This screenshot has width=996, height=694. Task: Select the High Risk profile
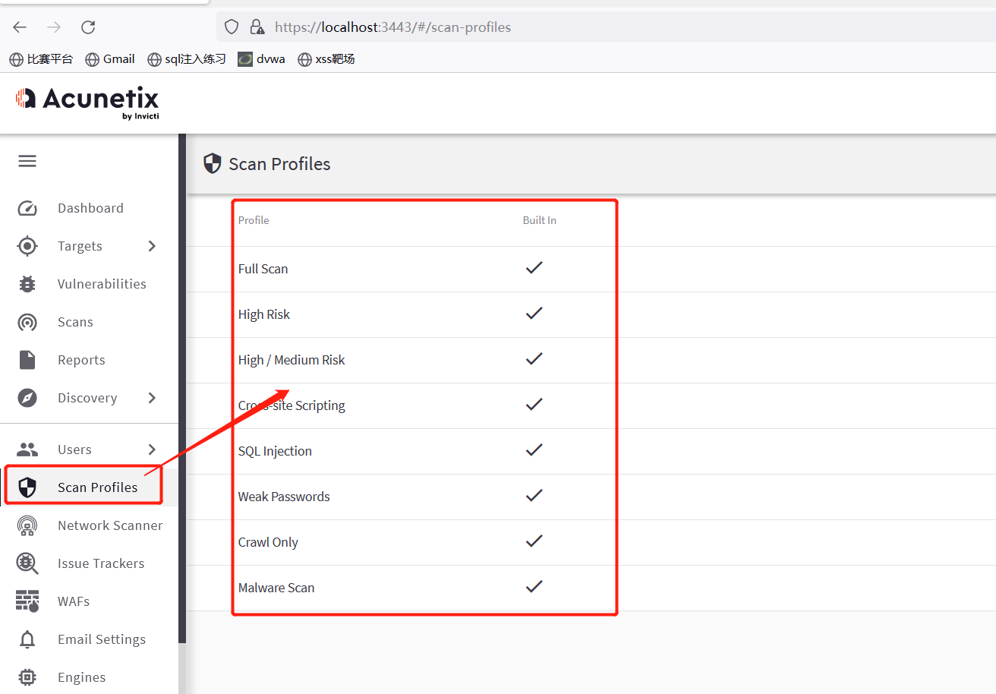pos(264,314)
